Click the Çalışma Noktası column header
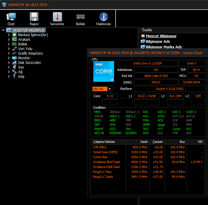The width and height of the screenshot is (208, 205). click(x=109, y=142)
